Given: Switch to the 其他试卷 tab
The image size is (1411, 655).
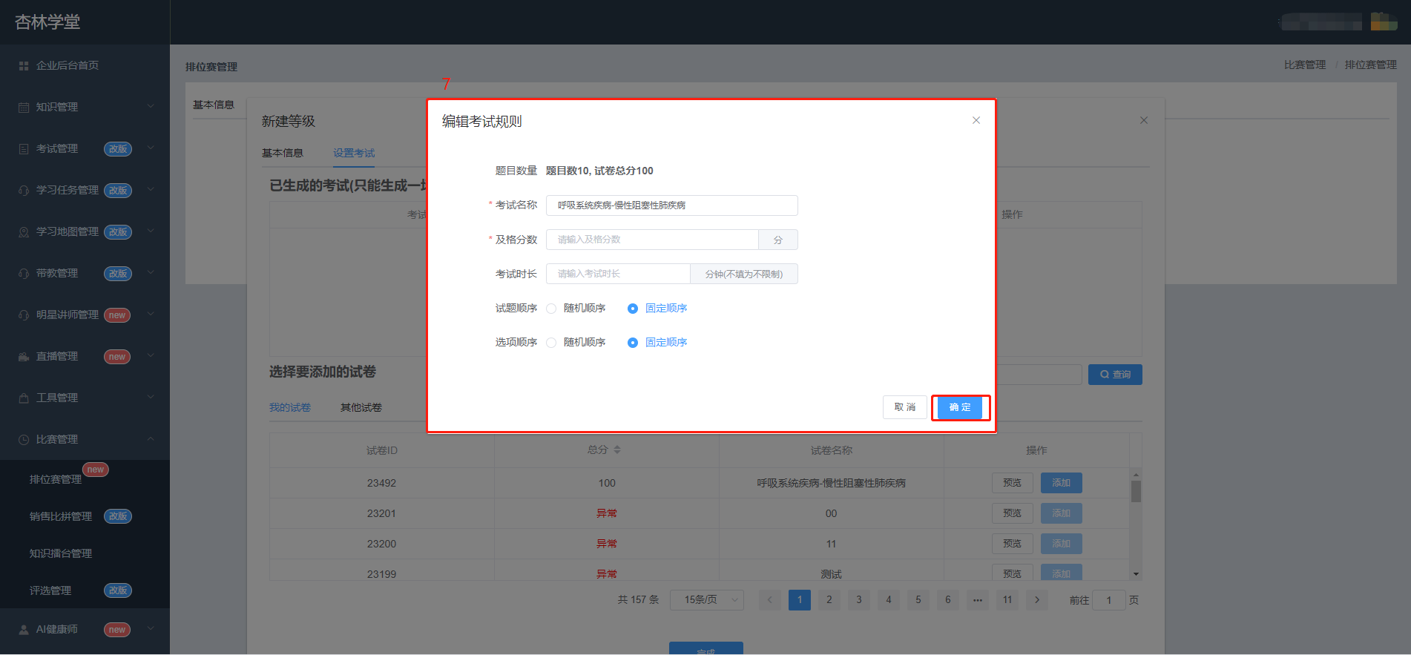Looking at the screenshot, I should tap(361, 408).
